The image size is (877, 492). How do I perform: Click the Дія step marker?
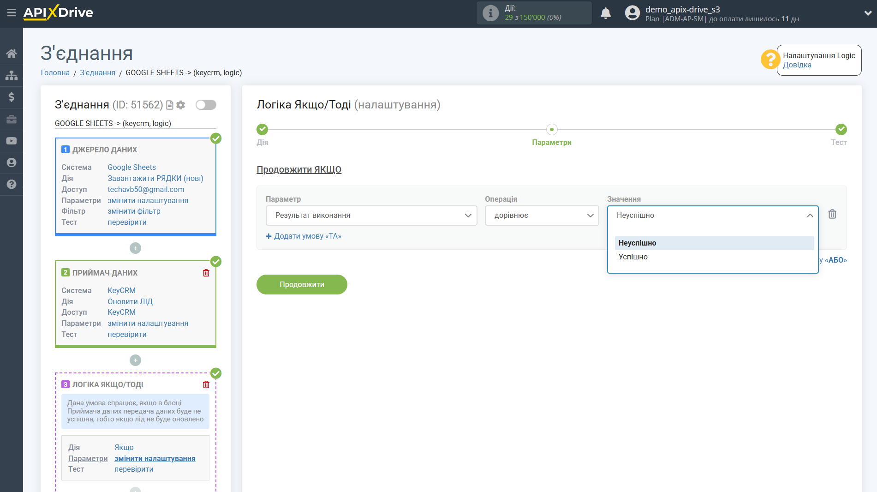click(x=263, y=129)
